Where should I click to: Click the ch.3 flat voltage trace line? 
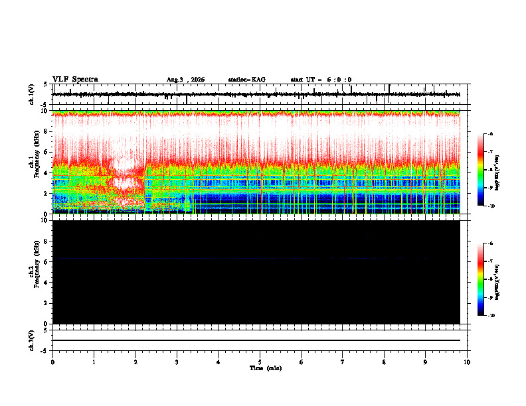click(x=256, y=340)
